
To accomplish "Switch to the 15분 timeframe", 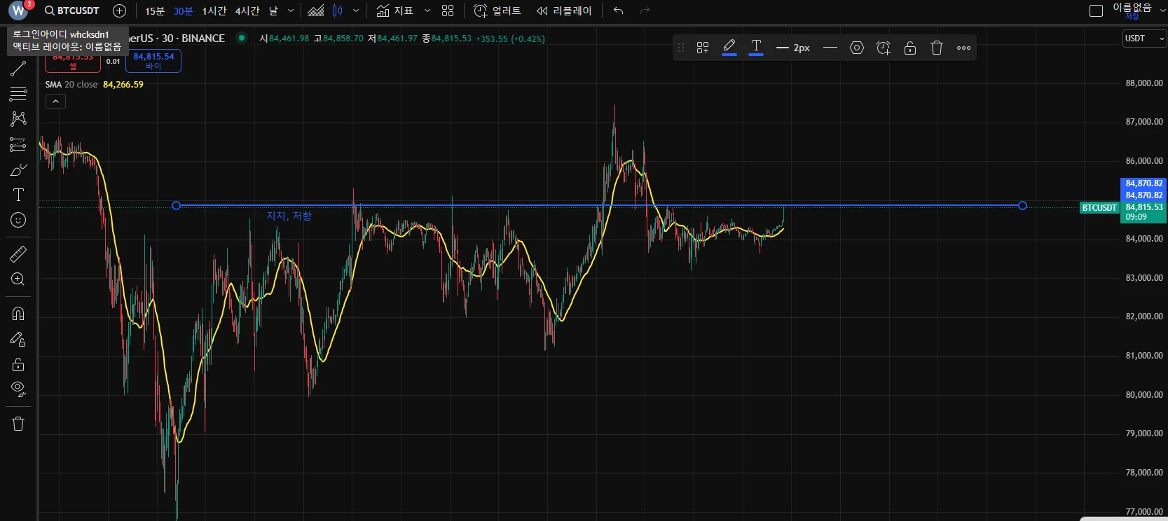I will point(155,11).
